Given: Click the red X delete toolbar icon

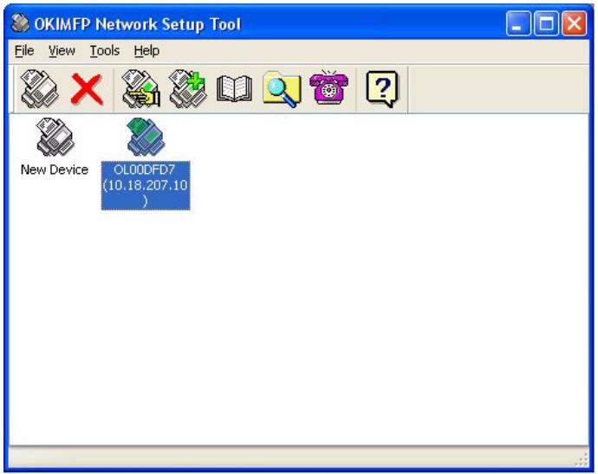Looking at the screenshot, I should coord(87,89).
